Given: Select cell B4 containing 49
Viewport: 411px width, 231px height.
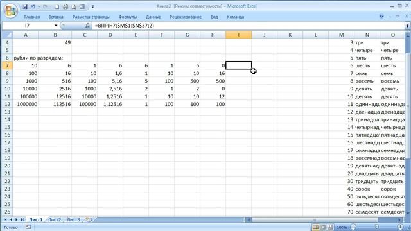Looking at the screenshot, I should 55,42.
